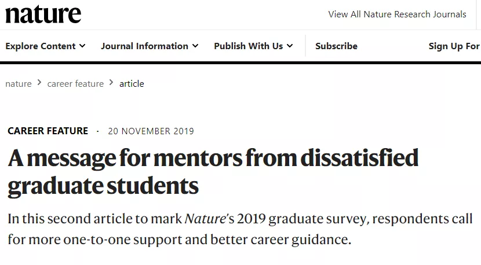The width and height of the screenshot is (481, 265).
Task: Click the Nature logo
Action: tap(43, 14)
